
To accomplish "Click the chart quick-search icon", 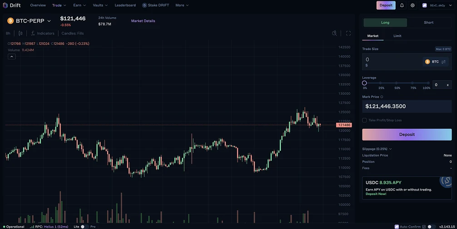I will (x=335, y=33).
